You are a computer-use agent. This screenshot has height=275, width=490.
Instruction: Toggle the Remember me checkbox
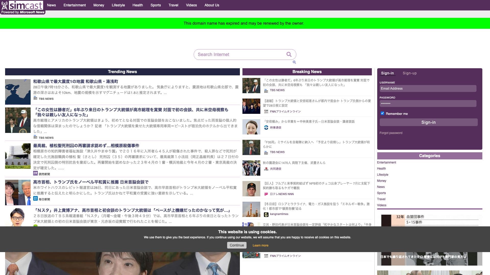[x=382, y=113]
